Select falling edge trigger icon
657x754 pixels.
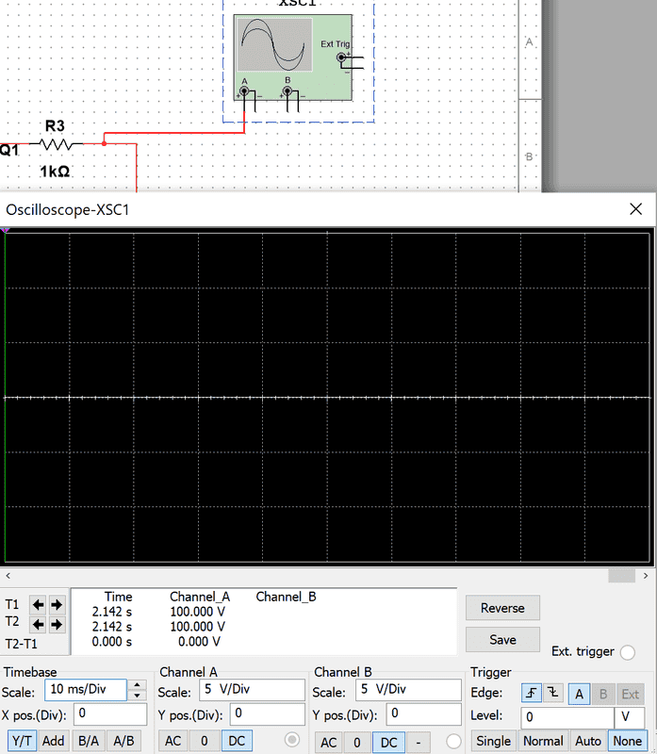point(553,694)
